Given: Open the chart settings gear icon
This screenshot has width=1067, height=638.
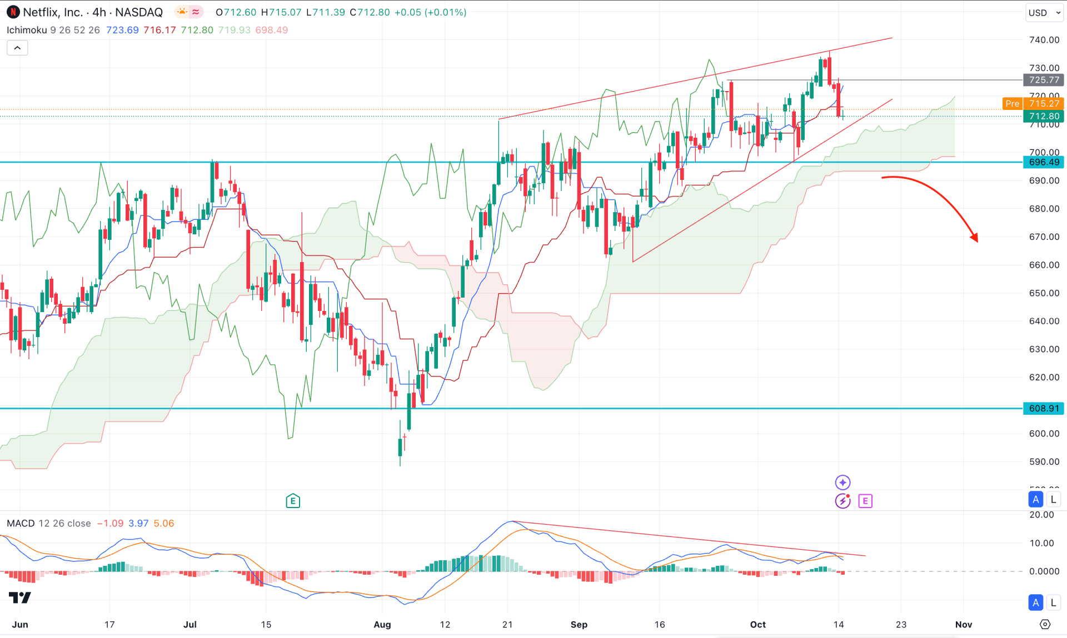Looking at the screenshot, I should 1045,624.
